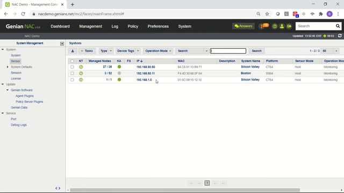Image resolution: width=344 pixels, height=193 pixels.
Task: Click the browser back arrow
Action: point(6,14)
